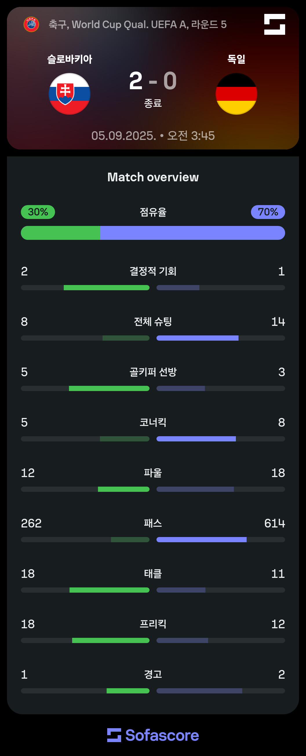Click the purple segment of the possession bar

point(192,233)
